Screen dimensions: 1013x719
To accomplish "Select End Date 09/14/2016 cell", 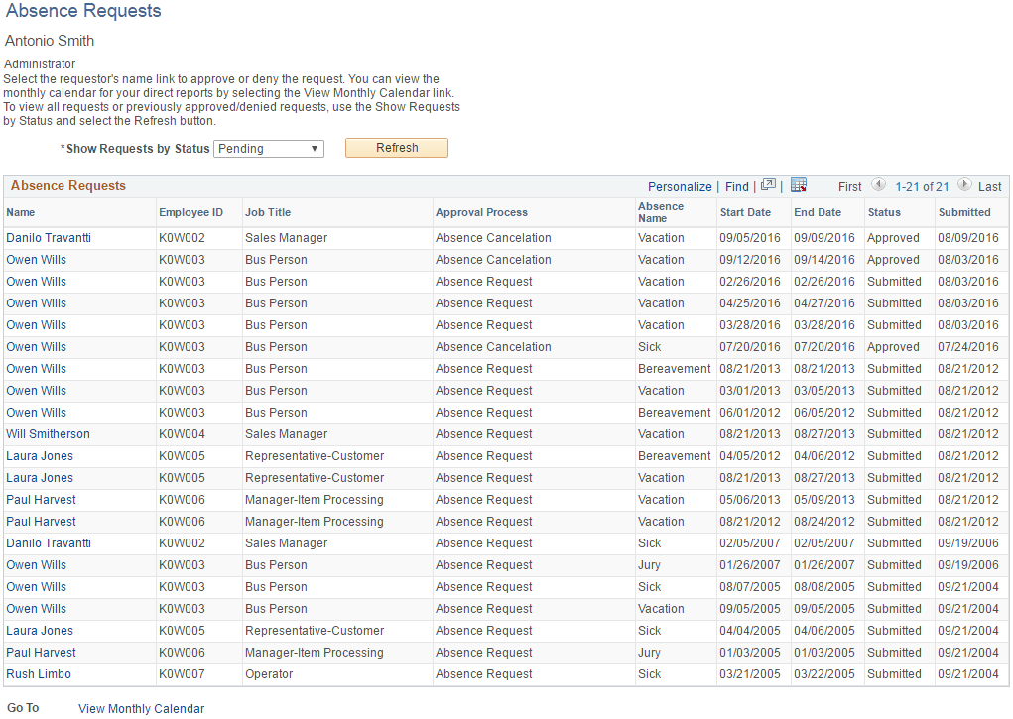I will click(823, 260).
